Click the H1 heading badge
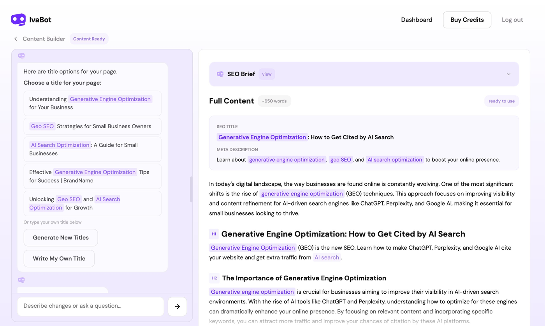This screenshot has height=326, width=545. coord(214,234)
